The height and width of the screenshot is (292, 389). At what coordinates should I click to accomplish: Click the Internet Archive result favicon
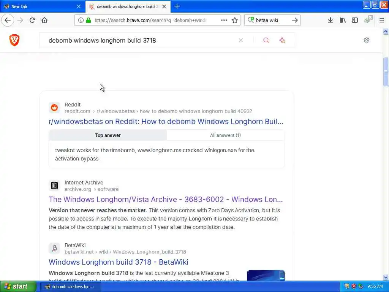54,186
